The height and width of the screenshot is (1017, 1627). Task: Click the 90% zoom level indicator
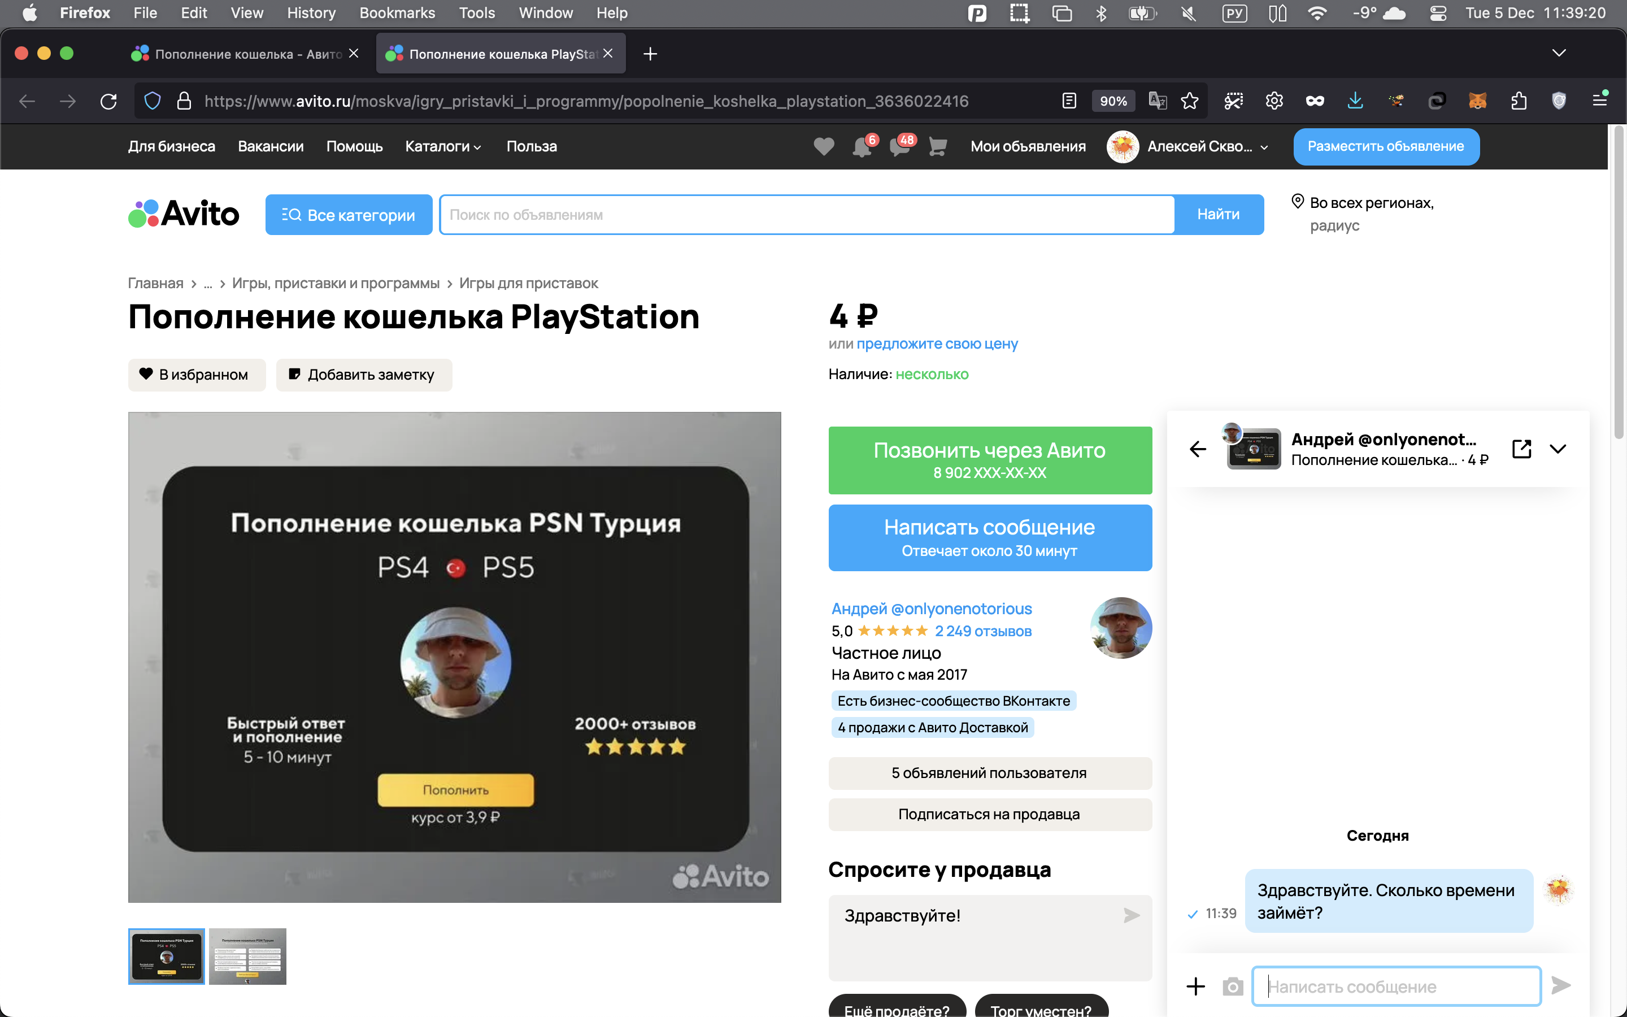[1113, 101]
